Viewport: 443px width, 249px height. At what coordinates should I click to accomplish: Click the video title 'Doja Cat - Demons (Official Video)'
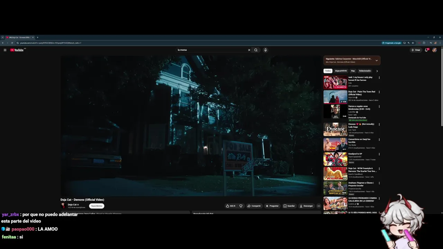(x=82, y=200)
